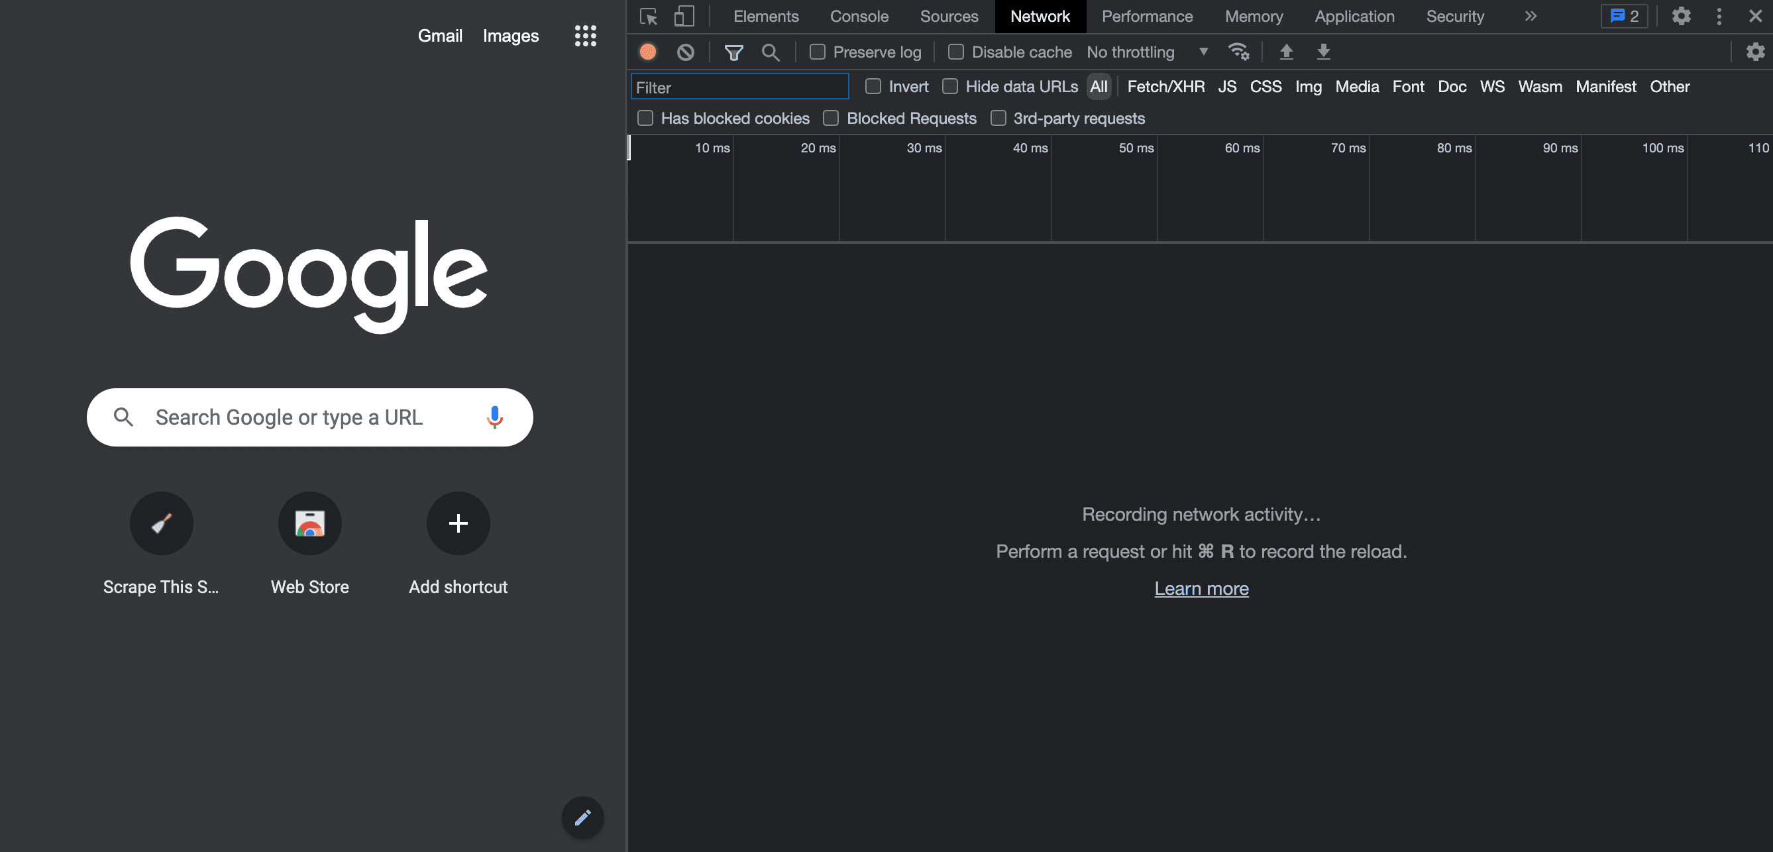This screenshot has width=1773, height=852.
Task: Filter requests by Other
Action: [x=1669, y=87]
